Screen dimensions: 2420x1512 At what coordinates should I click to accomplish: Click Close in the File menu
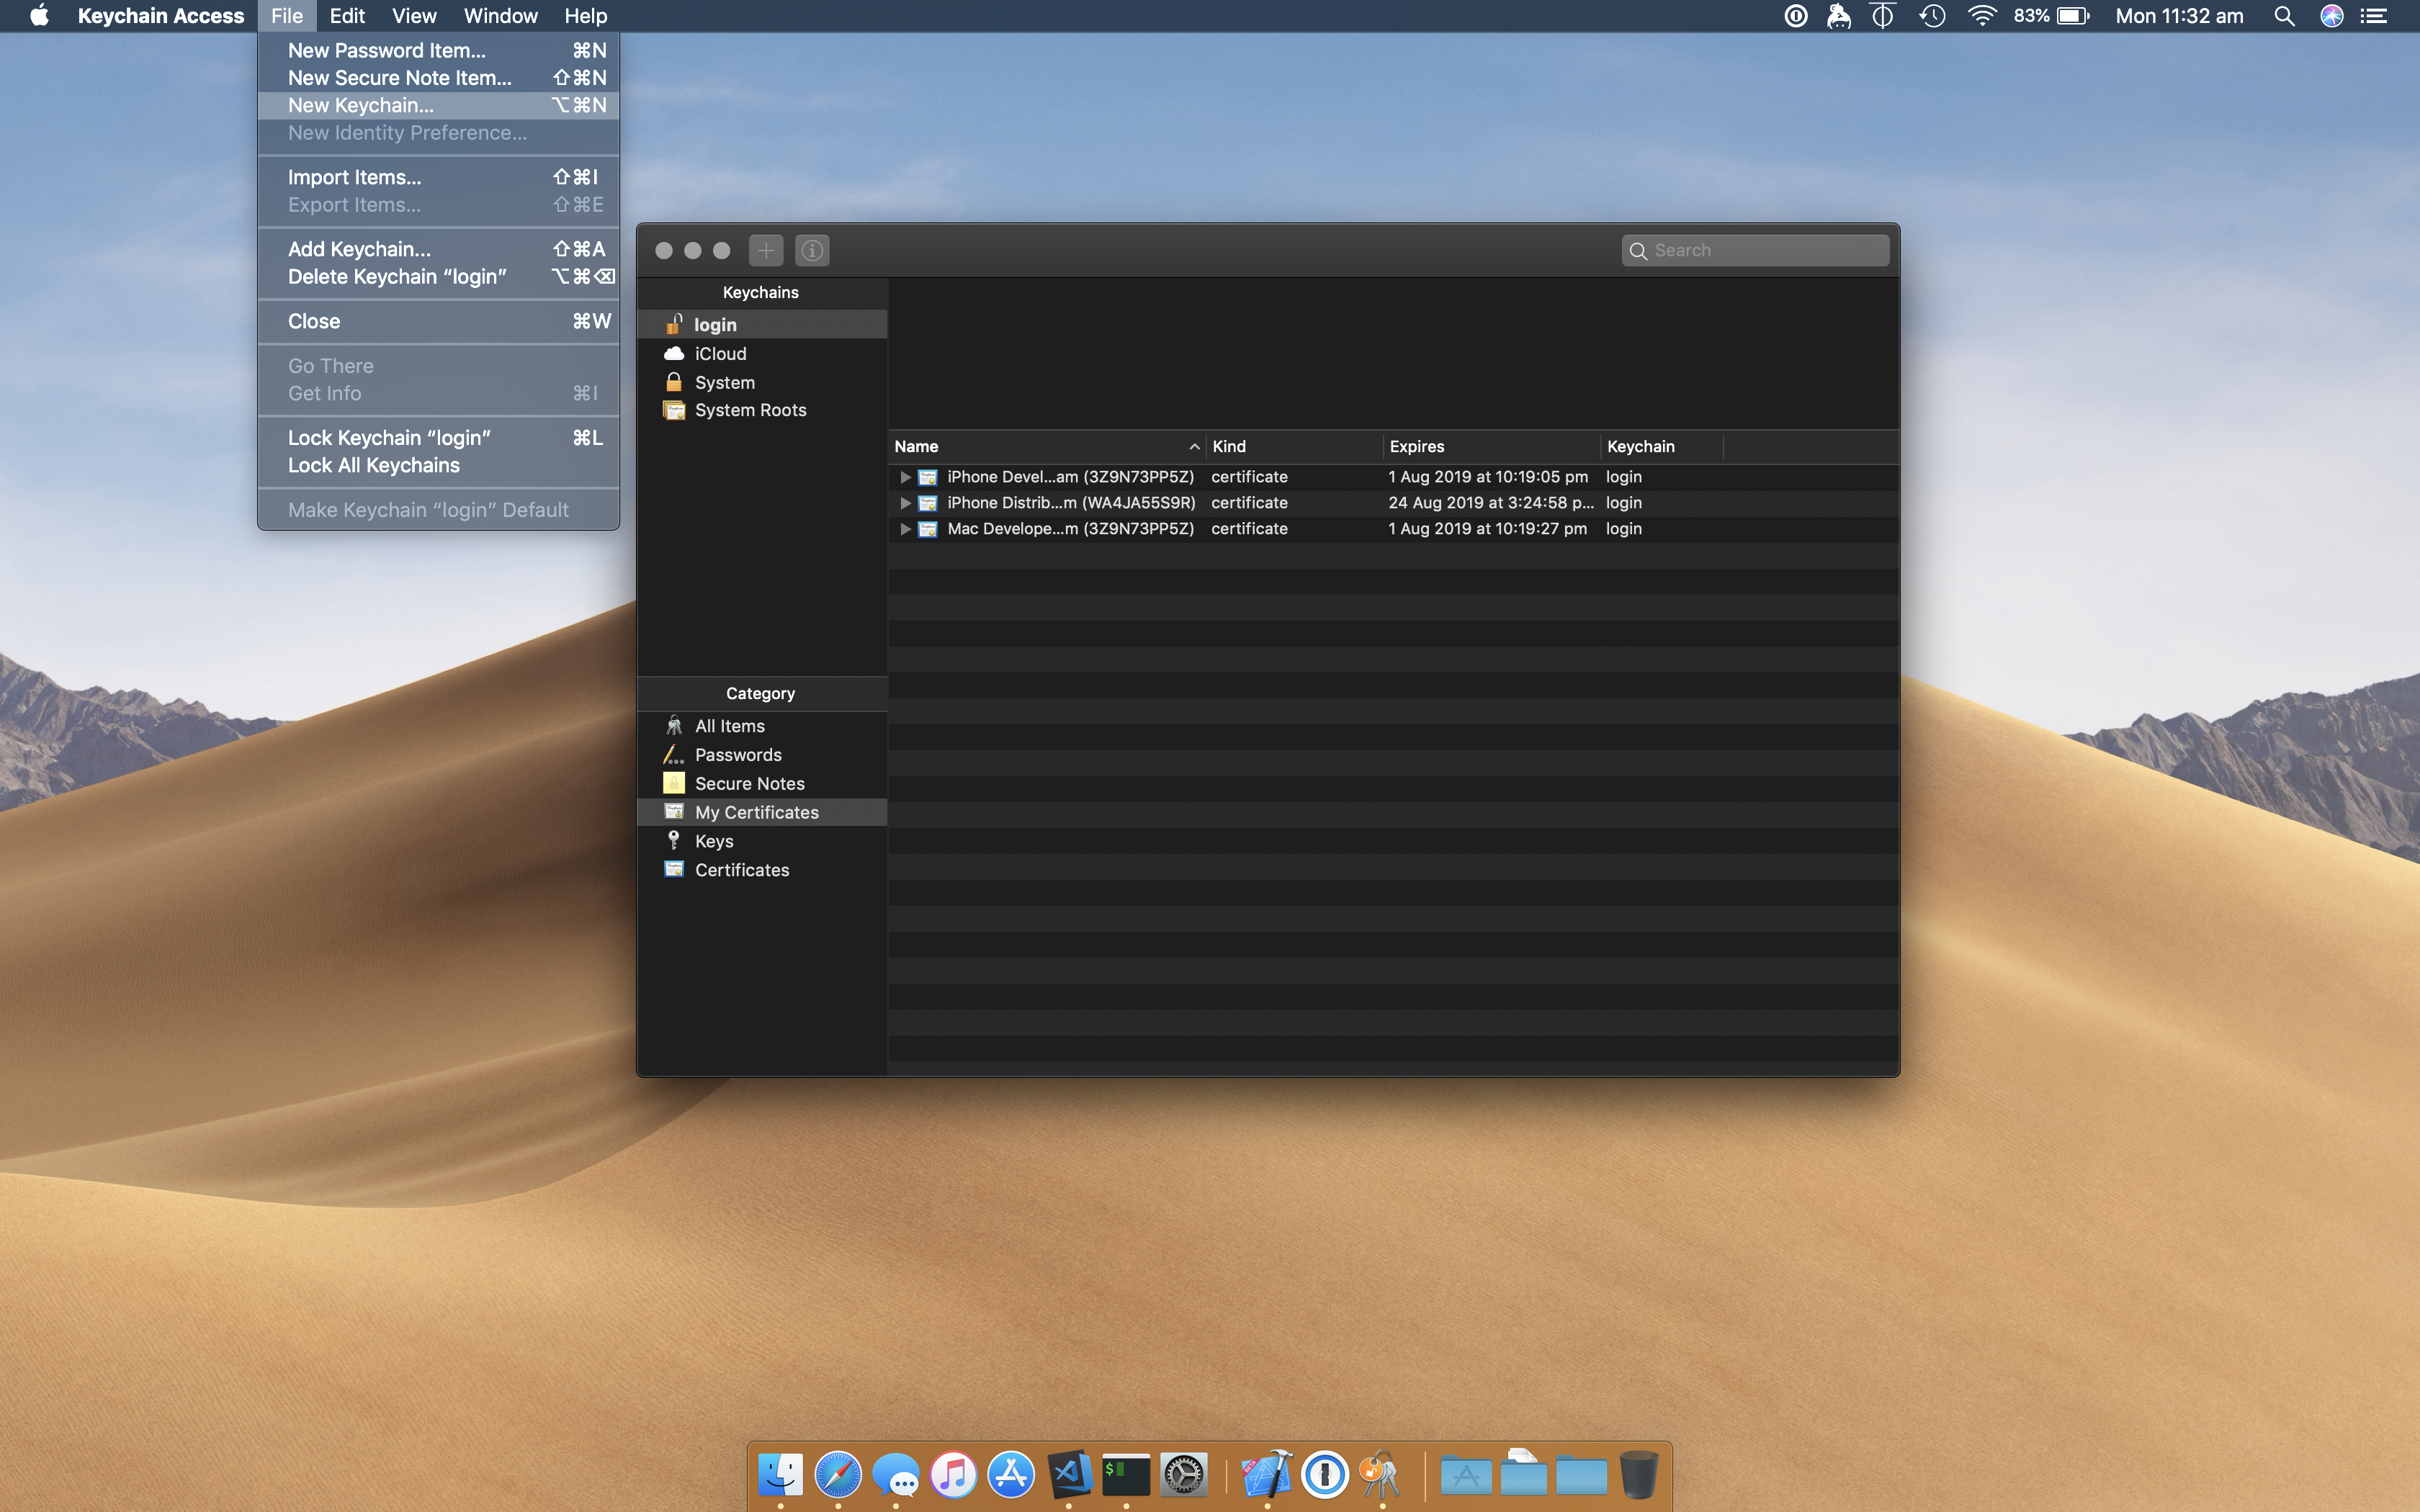click(438, 321)
